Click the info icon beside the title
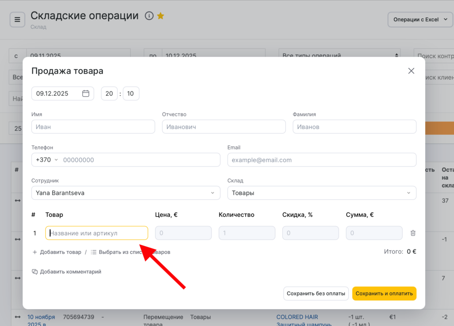The width and height of the screenshot is (454, 326). 149,16
